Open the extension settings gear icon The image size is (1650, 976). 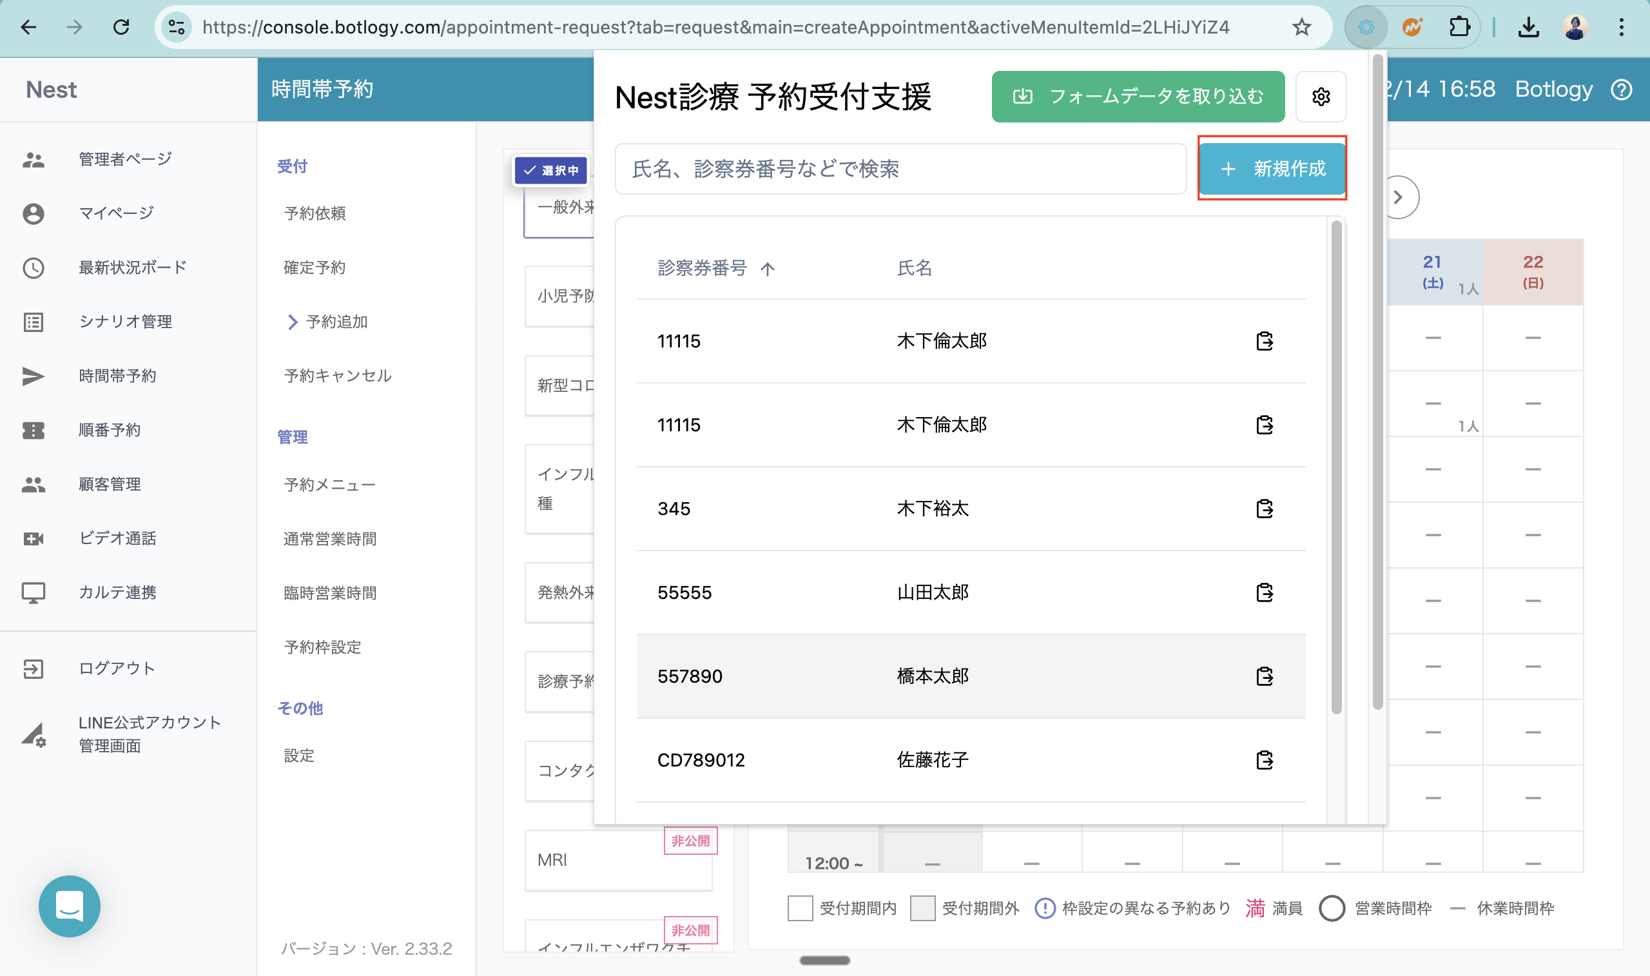point(1320,97)
